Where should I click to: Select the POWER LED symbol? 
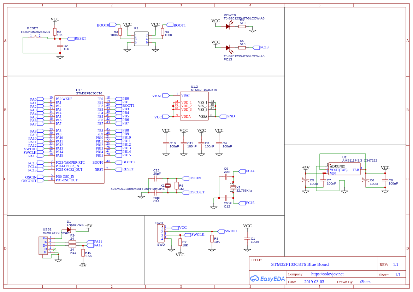[228, 26]
